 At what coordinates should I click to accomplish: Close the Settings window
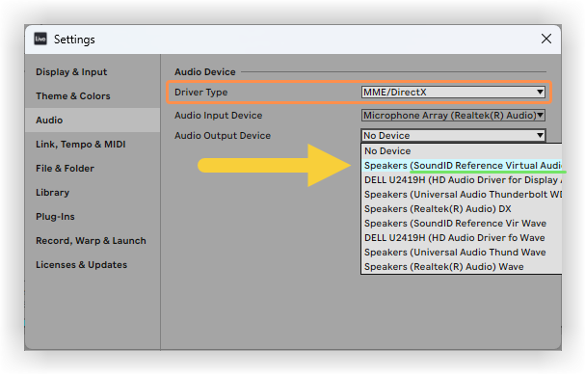point(546,39)
